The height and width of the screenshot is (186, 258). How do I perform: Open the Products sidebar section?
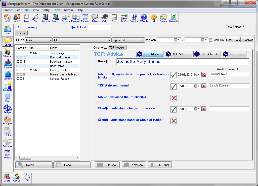(x=8, y=86)
